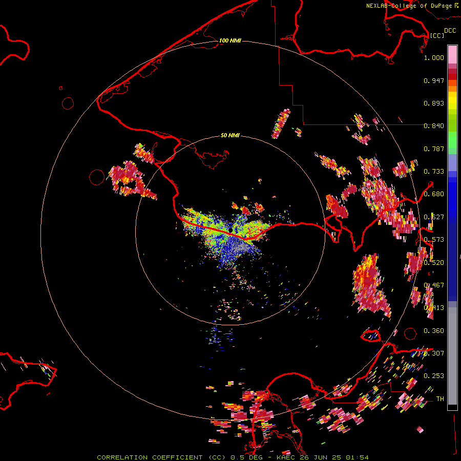461x461 pixels.
Task: Click the [CC] units label
Action: (437, 35)
